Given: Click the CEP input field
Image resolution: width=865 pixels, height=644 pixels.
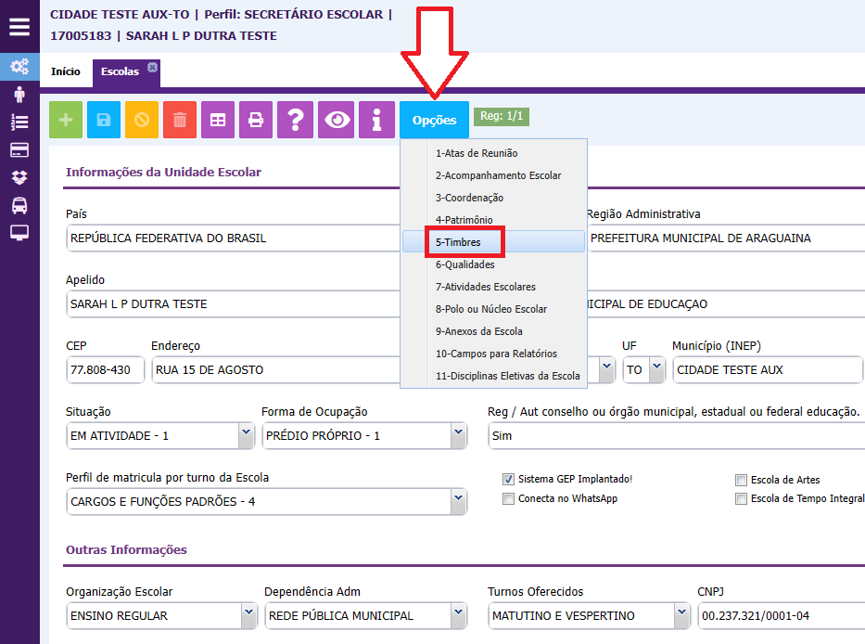Looking at the screenshot, I should [105, 369].
